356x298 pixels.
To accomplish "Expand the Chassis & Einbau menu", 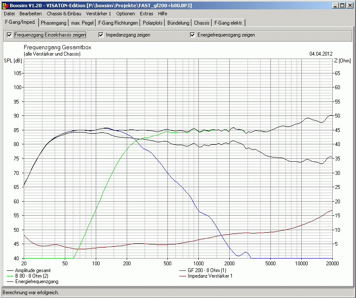I will 64,14.
